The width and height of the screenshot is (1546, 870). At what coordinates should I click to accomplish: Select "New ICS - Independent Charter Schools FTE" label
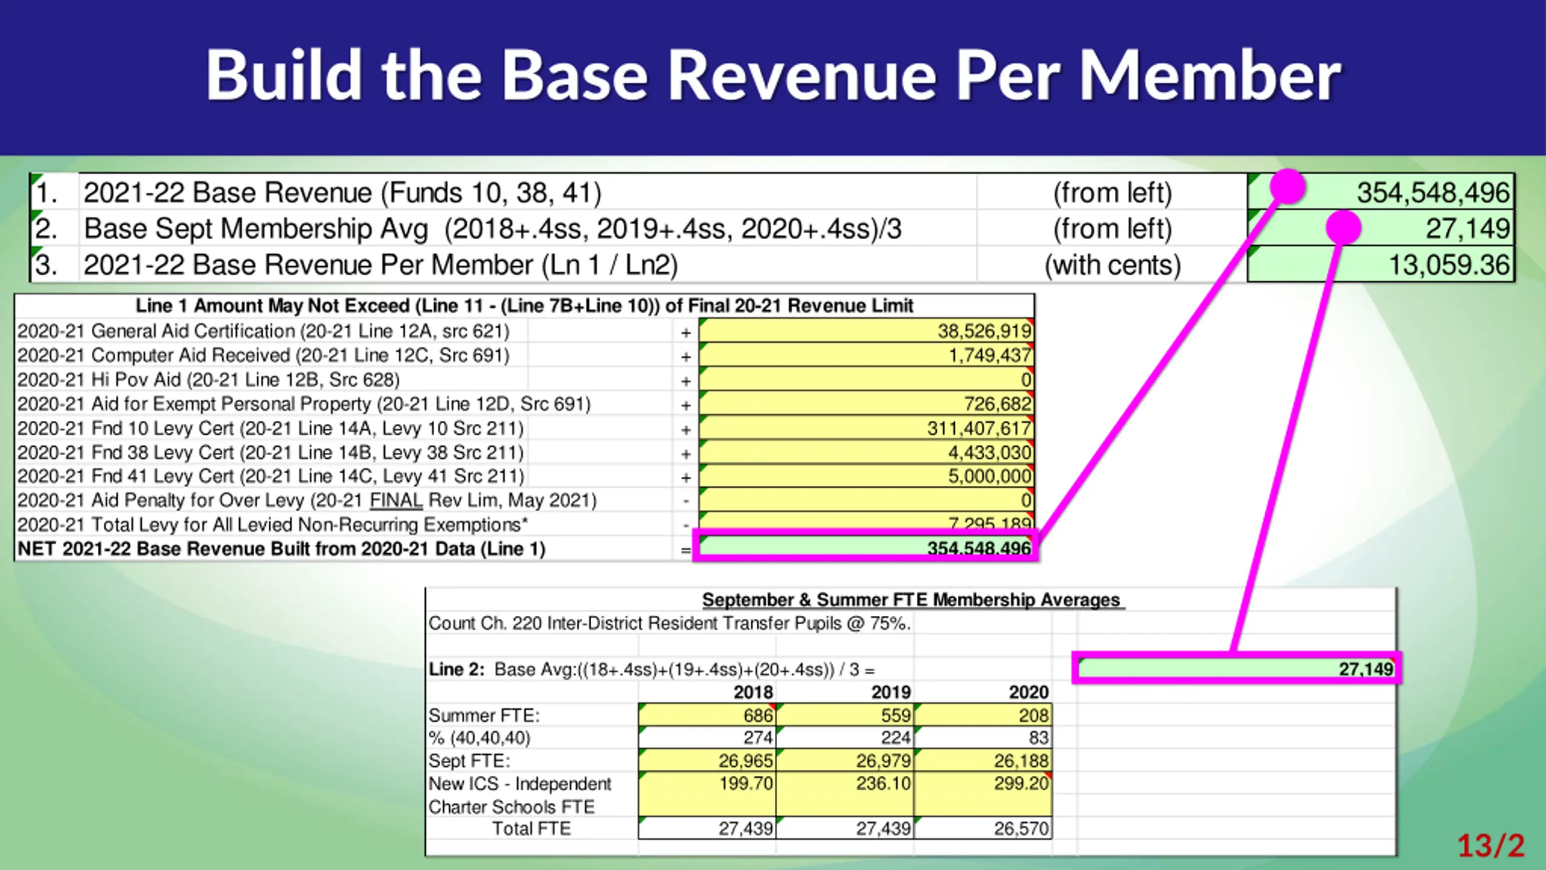(x=519, y=795)
